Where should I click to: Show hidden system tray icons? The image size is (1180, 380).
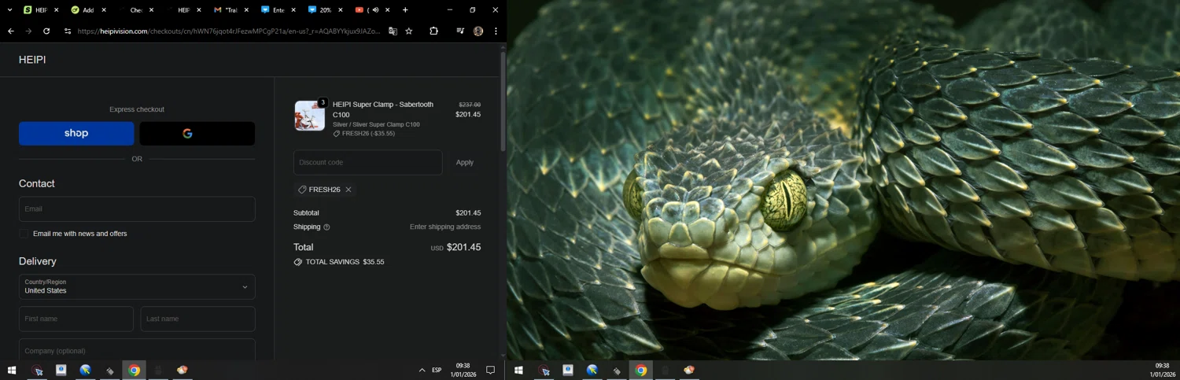pos(422,370)
